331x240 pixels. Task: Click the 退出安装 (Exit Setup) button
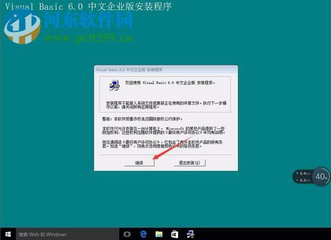(189, 163)
